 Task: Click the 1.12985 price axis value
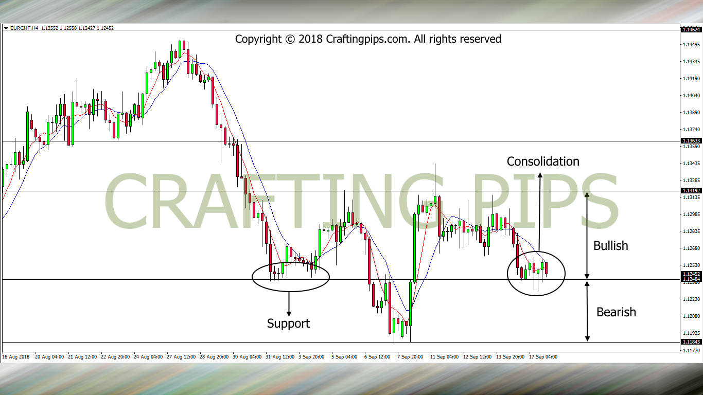pos(690,214)
